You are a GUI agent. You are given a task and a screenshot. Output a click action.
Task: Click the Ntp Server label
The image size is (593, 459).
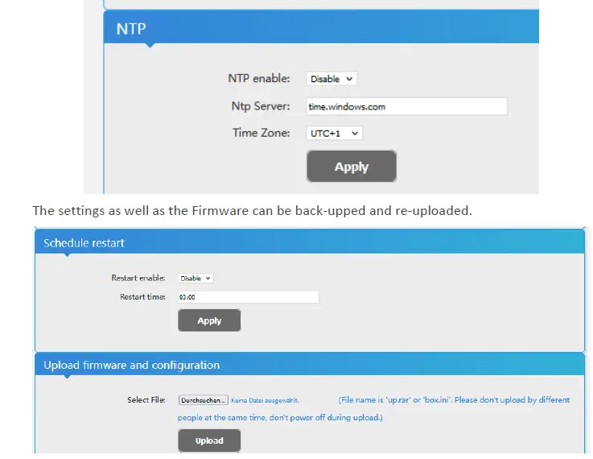(261, 106)
